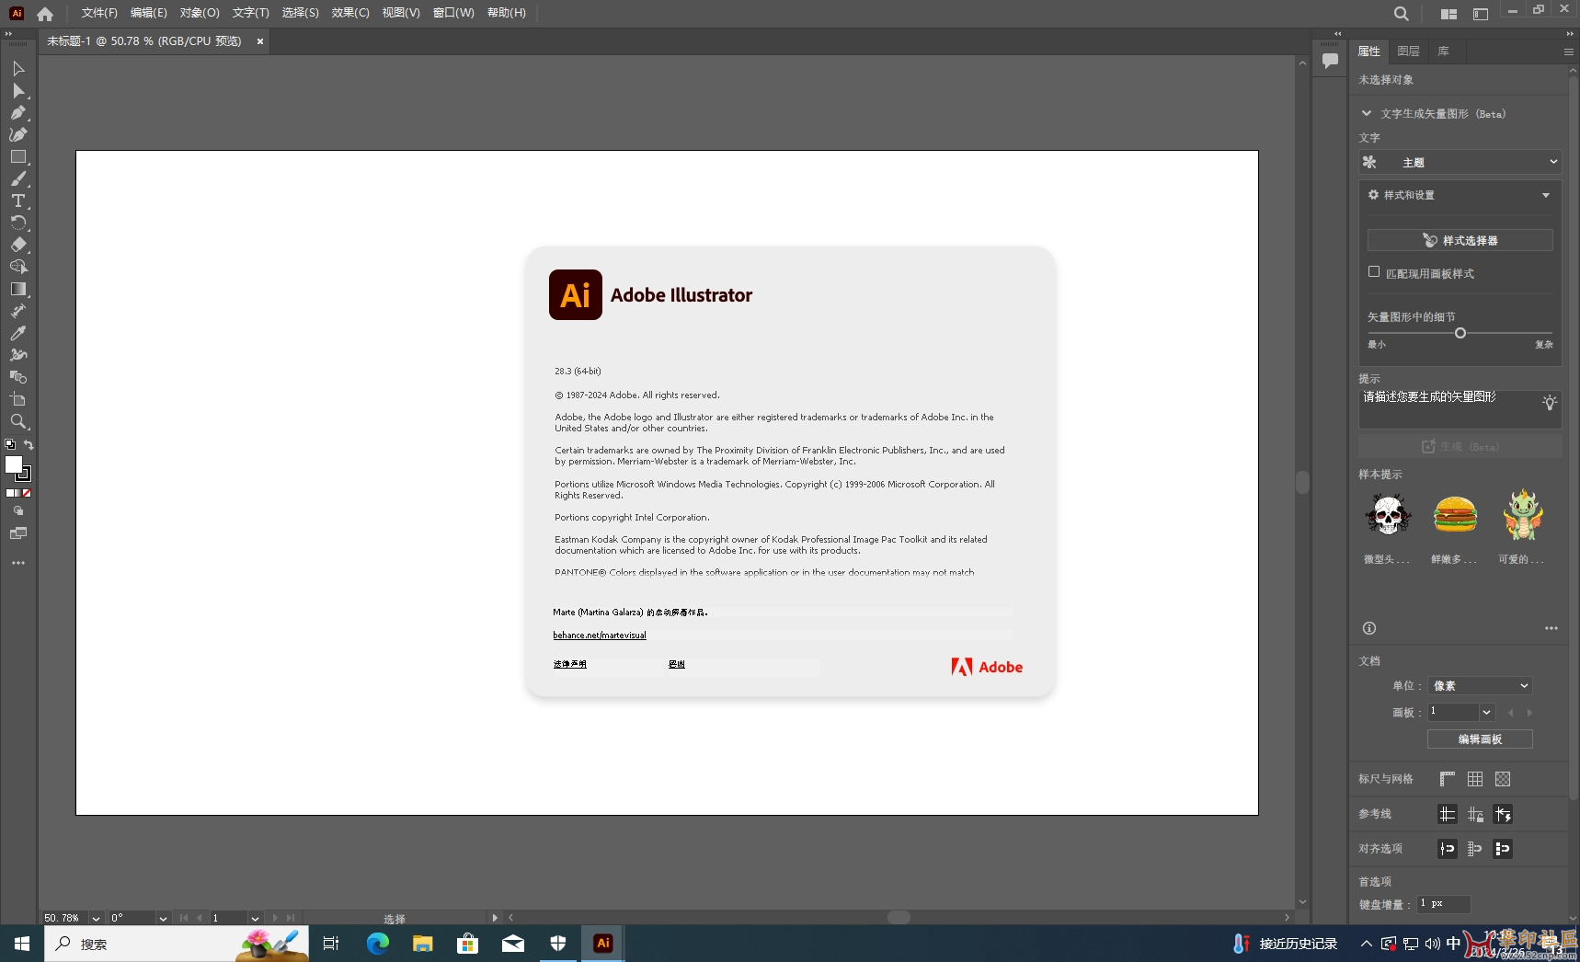
Task: Select the Eyedropper tool
Action: click(17, 334)
